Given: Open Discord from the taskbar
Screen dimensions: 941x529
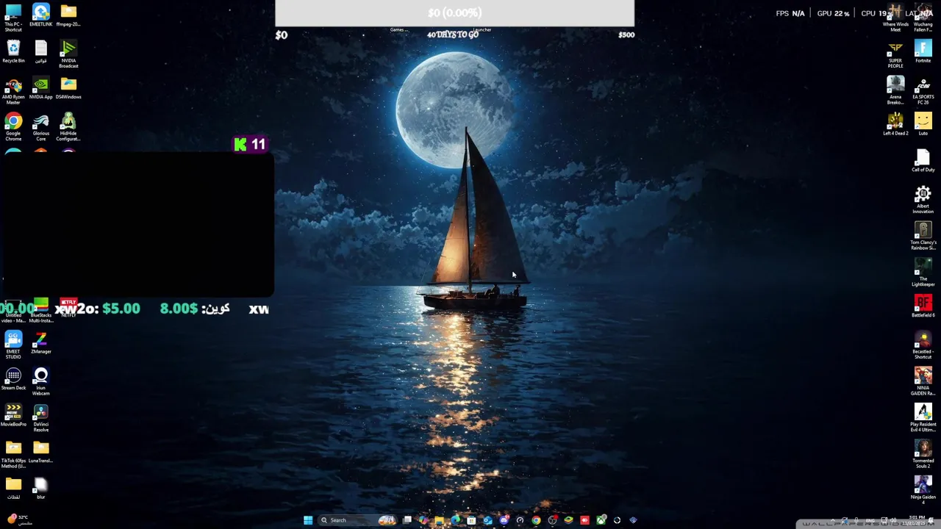Looking at the screenshot, I should pyautogui.click(x=504, y=520).
